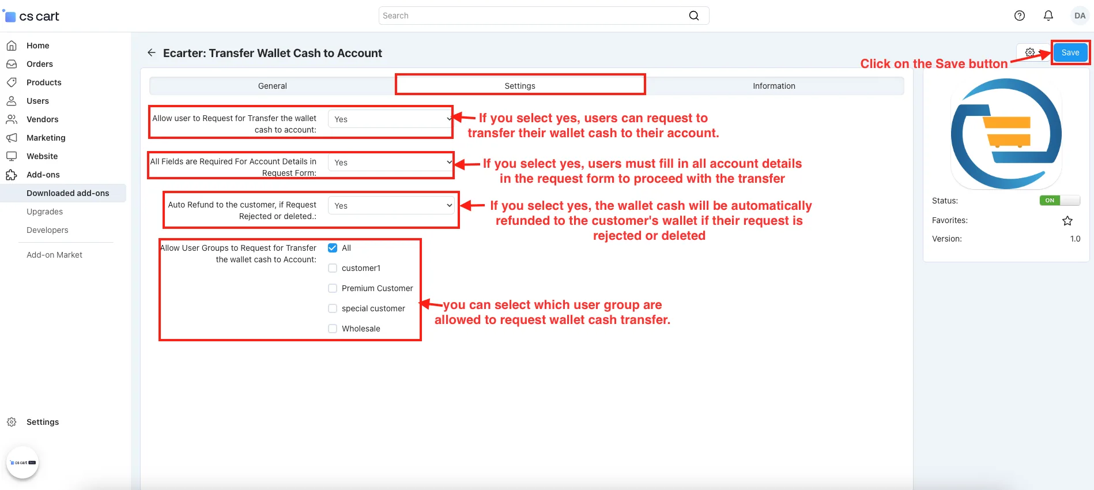This screenshot has width=1094, height=490.
Task: Go back using the arrow icon
Action: pyautogui.click(x=152, y=52)
